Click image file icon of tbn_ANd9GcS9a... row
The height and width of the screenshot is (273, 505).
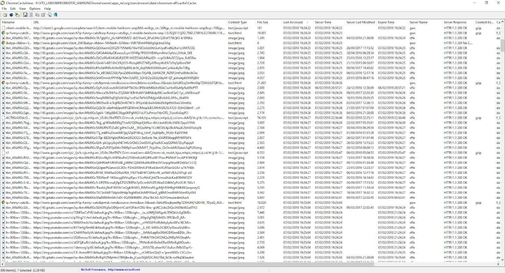[3, 197]
